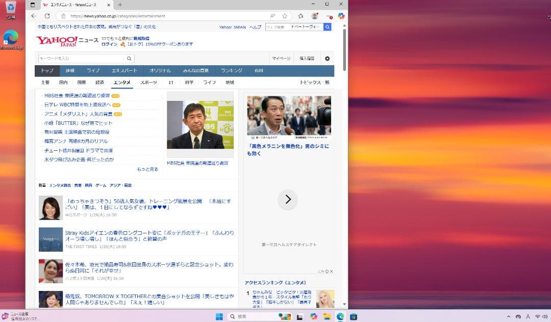The width and height of the screenshot is (551, 322).
Task: Click the blue web search button icon
Action: click(x=327, y=26)
